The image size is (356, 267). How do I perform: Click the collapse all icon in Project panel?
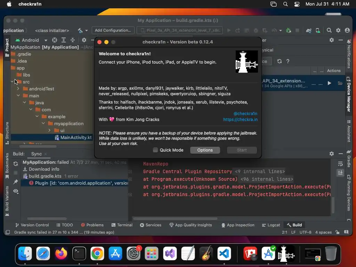(x=73, y=40)
